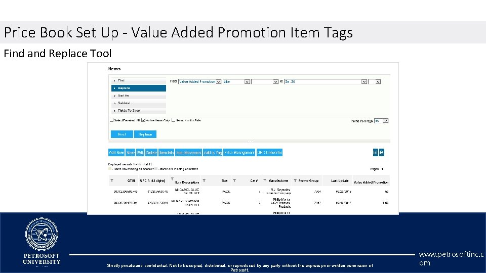Screen dimensions: 486x273
Task: Click the Cat # column filter icon
Action: pyautogui.click(x=234, y=180)
